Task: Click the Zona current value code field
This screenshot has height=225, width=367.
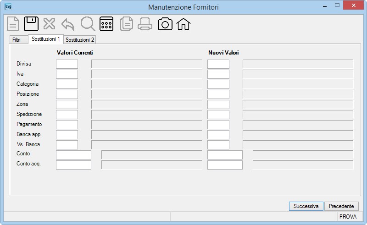Action: [x=67, y=104]
